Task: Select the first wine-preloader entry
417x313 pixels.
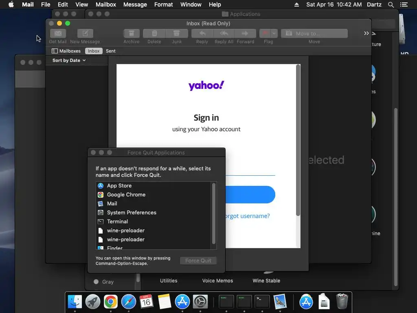Action: click(154, 231)
